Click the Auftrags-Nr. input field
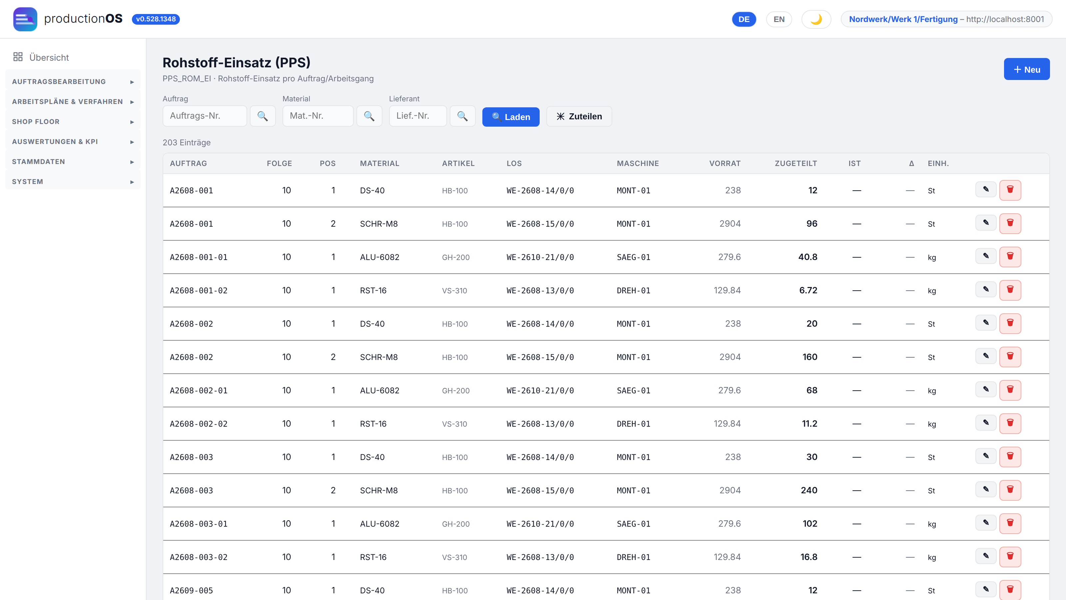 [205, 116]
